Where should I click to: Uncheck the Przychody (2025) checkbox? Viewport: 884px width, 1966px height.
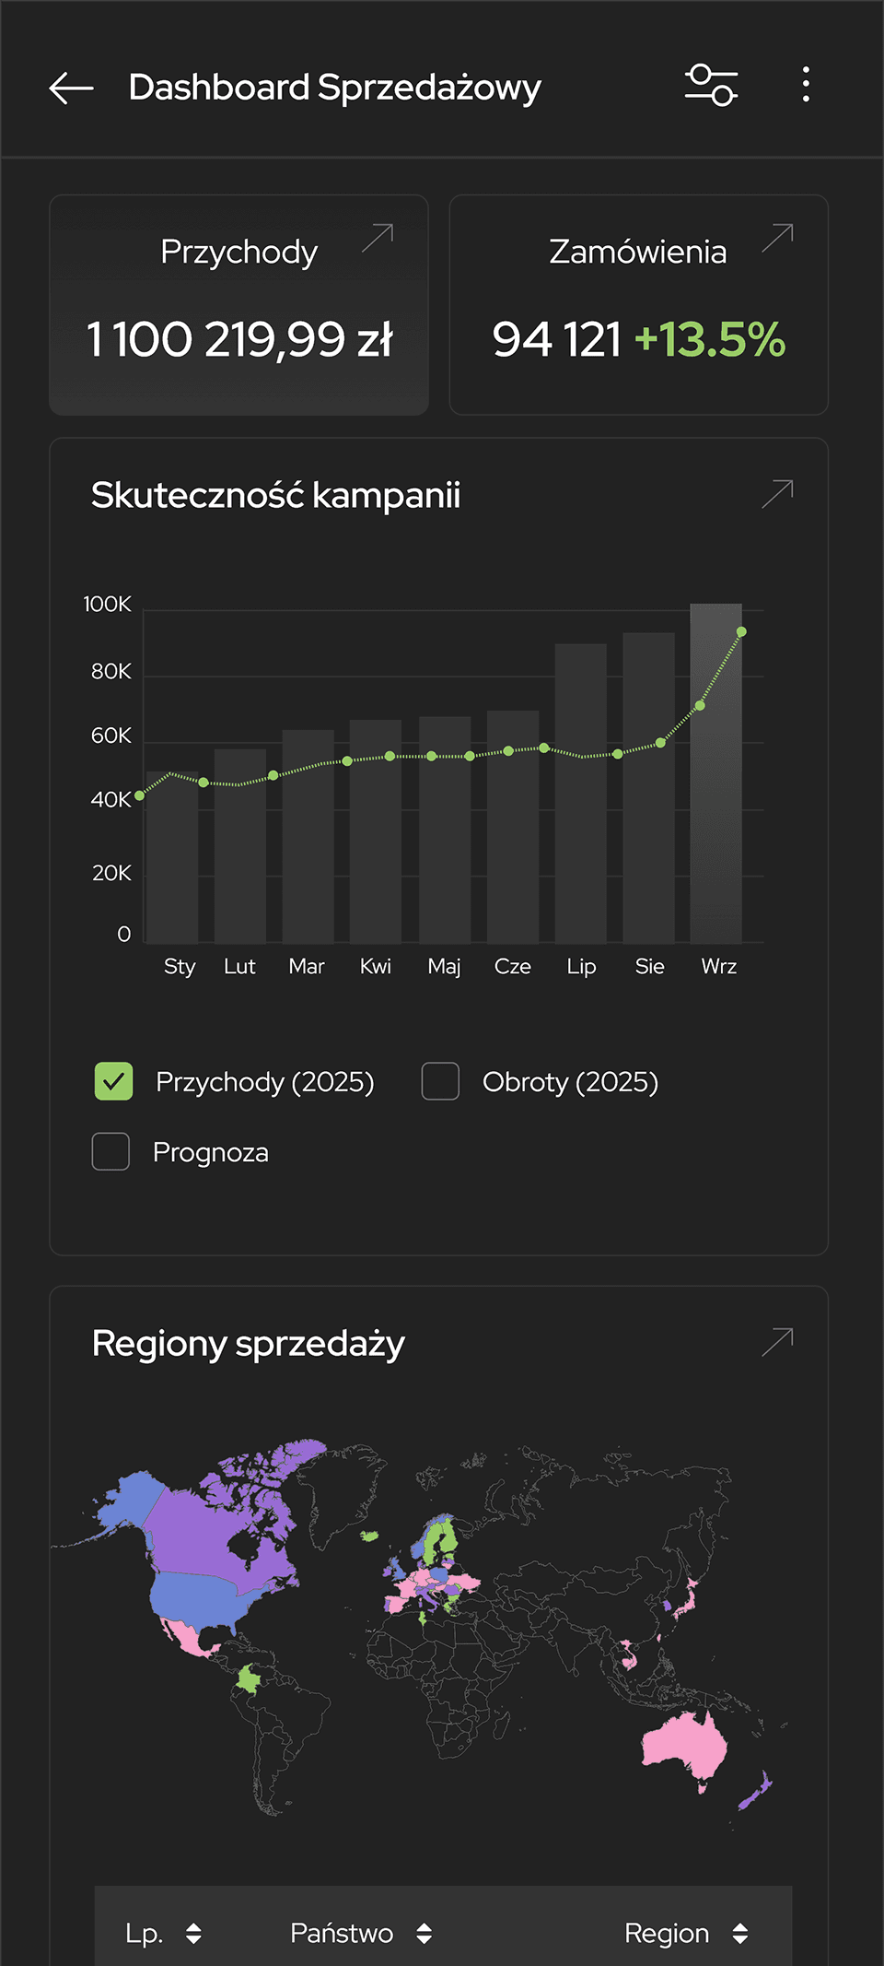click(x=113, y=1081)
